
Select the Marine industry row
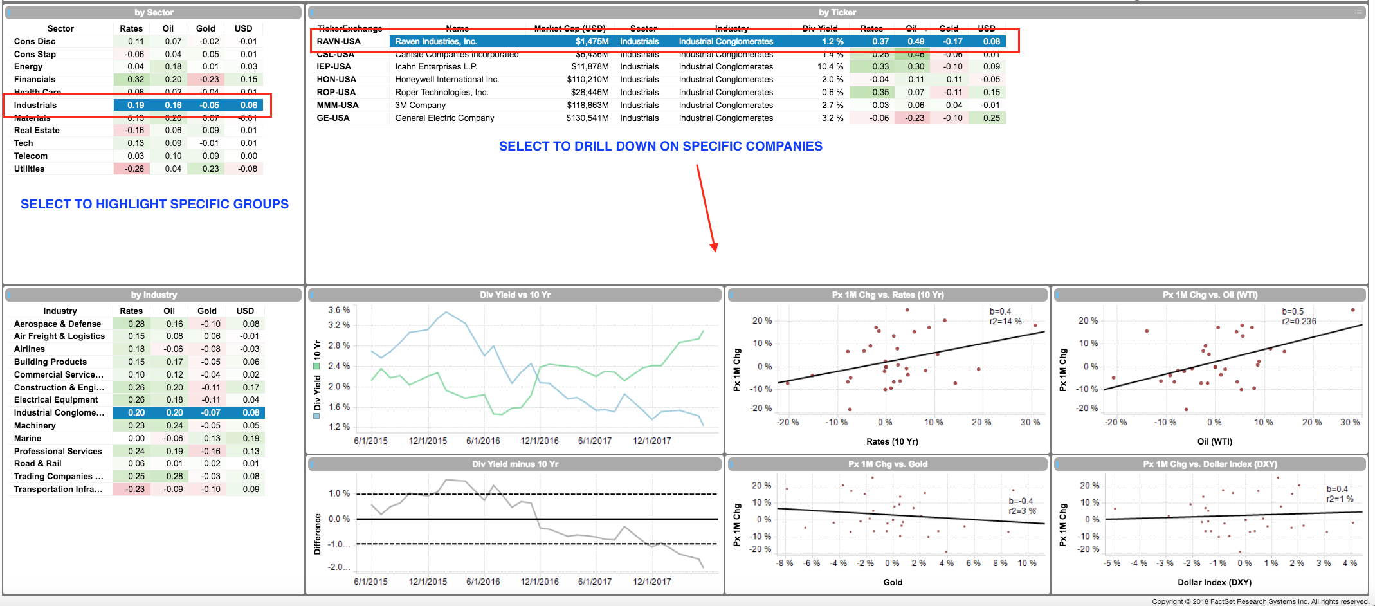[x=136, y=438]
